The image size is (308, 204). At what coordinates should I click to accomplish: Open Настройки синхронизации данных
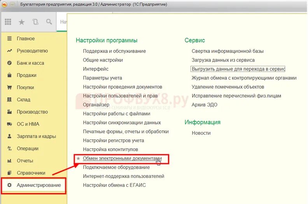click(122, 123)
